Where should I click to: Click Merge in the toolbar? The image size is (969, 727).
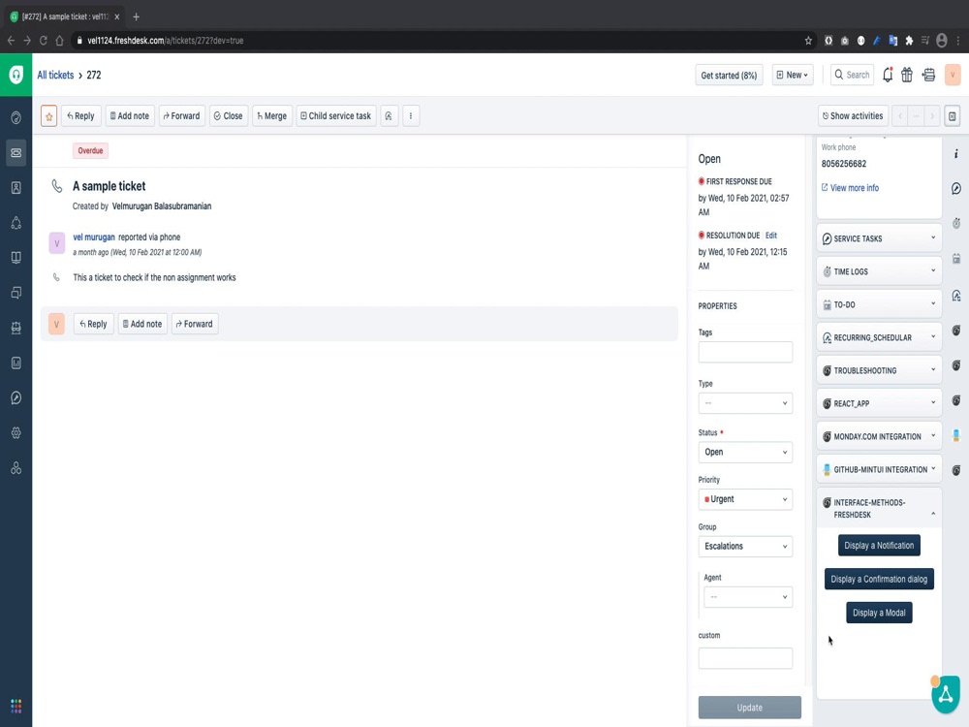[272, 116]
